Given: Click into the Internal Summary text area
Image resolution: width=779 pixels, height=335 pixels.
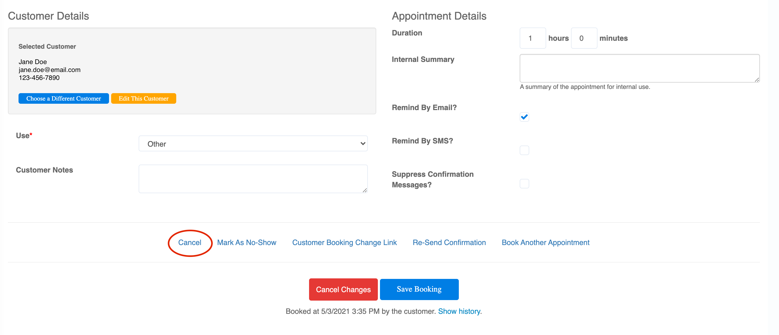Looking at the screenshot, I should click(639, 68).
